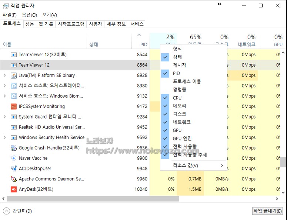Sort by 네트워크 column header

[244, 41]
